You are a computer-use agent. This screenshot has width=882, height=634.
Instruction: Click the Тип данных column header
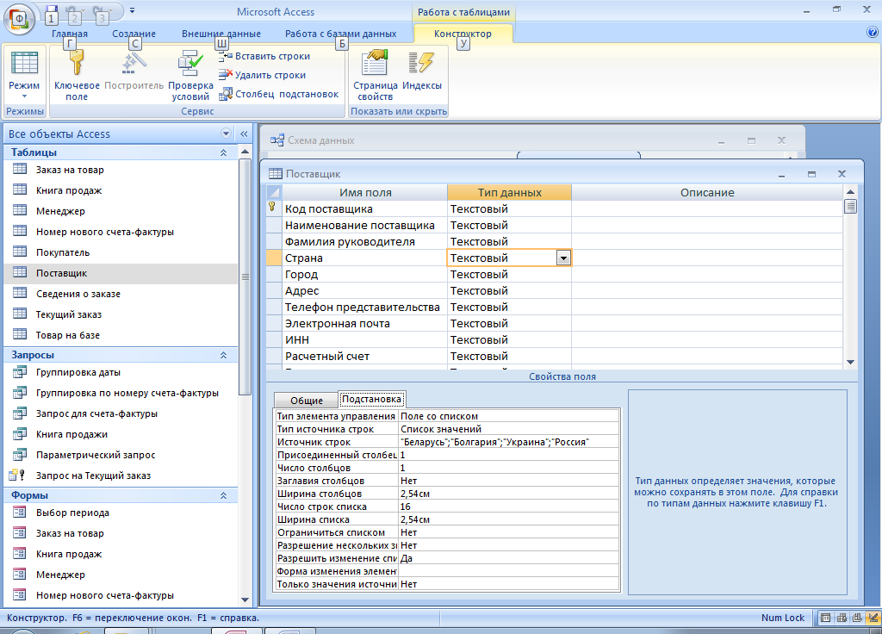coord(510,192)
